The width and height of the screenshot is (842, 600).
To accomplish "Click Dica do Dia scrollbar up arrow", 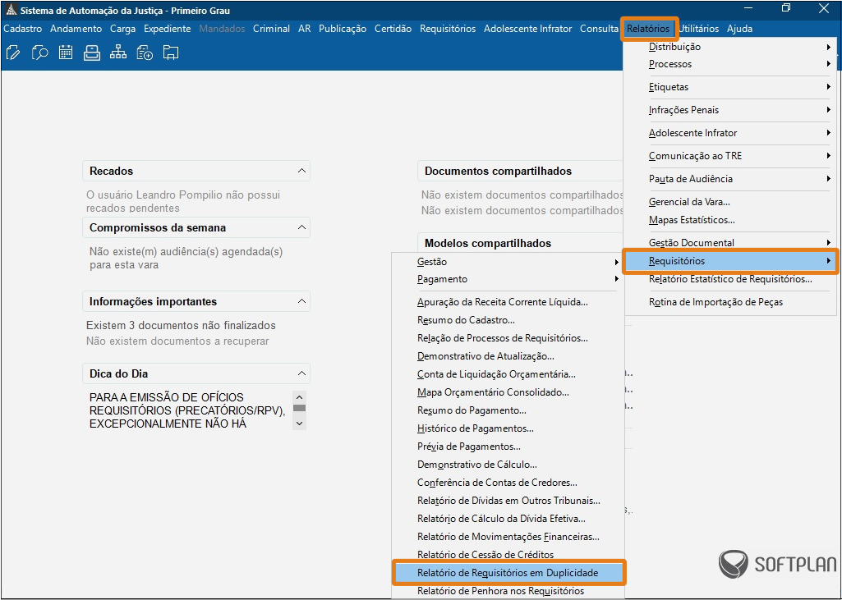I will coord(300,397).
